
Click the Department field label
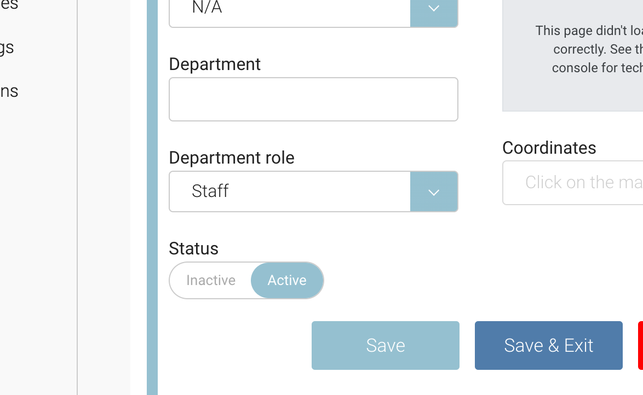(215, 64)
